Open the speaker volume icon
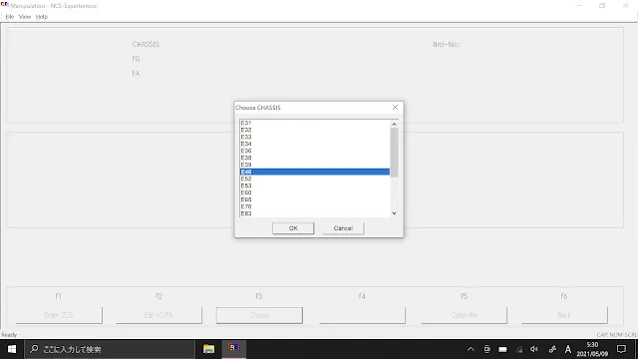The height and width of the screenshot is (359, 638). (x=534, y=349)
